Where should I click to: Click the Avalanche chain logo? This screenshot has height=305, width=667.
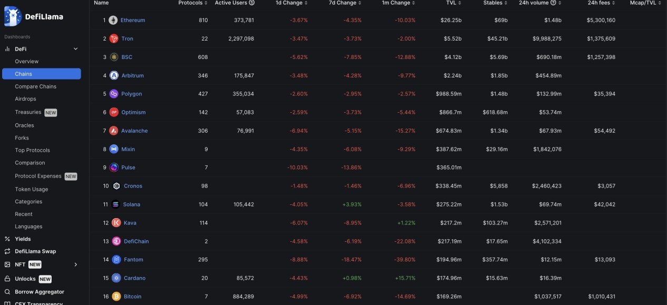coord(114,131)
